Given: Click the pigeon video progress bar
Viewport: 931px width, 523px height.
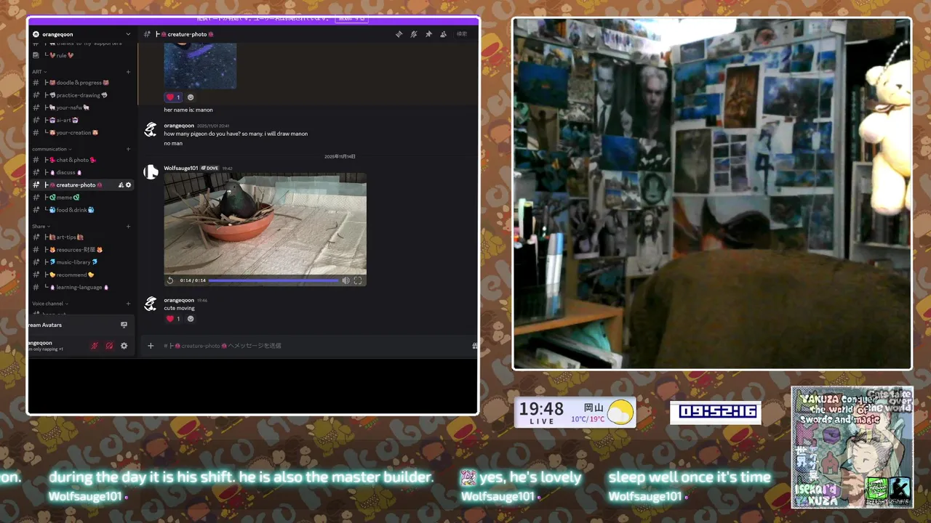Looking at the screenshot, I should tap(273, 280).
